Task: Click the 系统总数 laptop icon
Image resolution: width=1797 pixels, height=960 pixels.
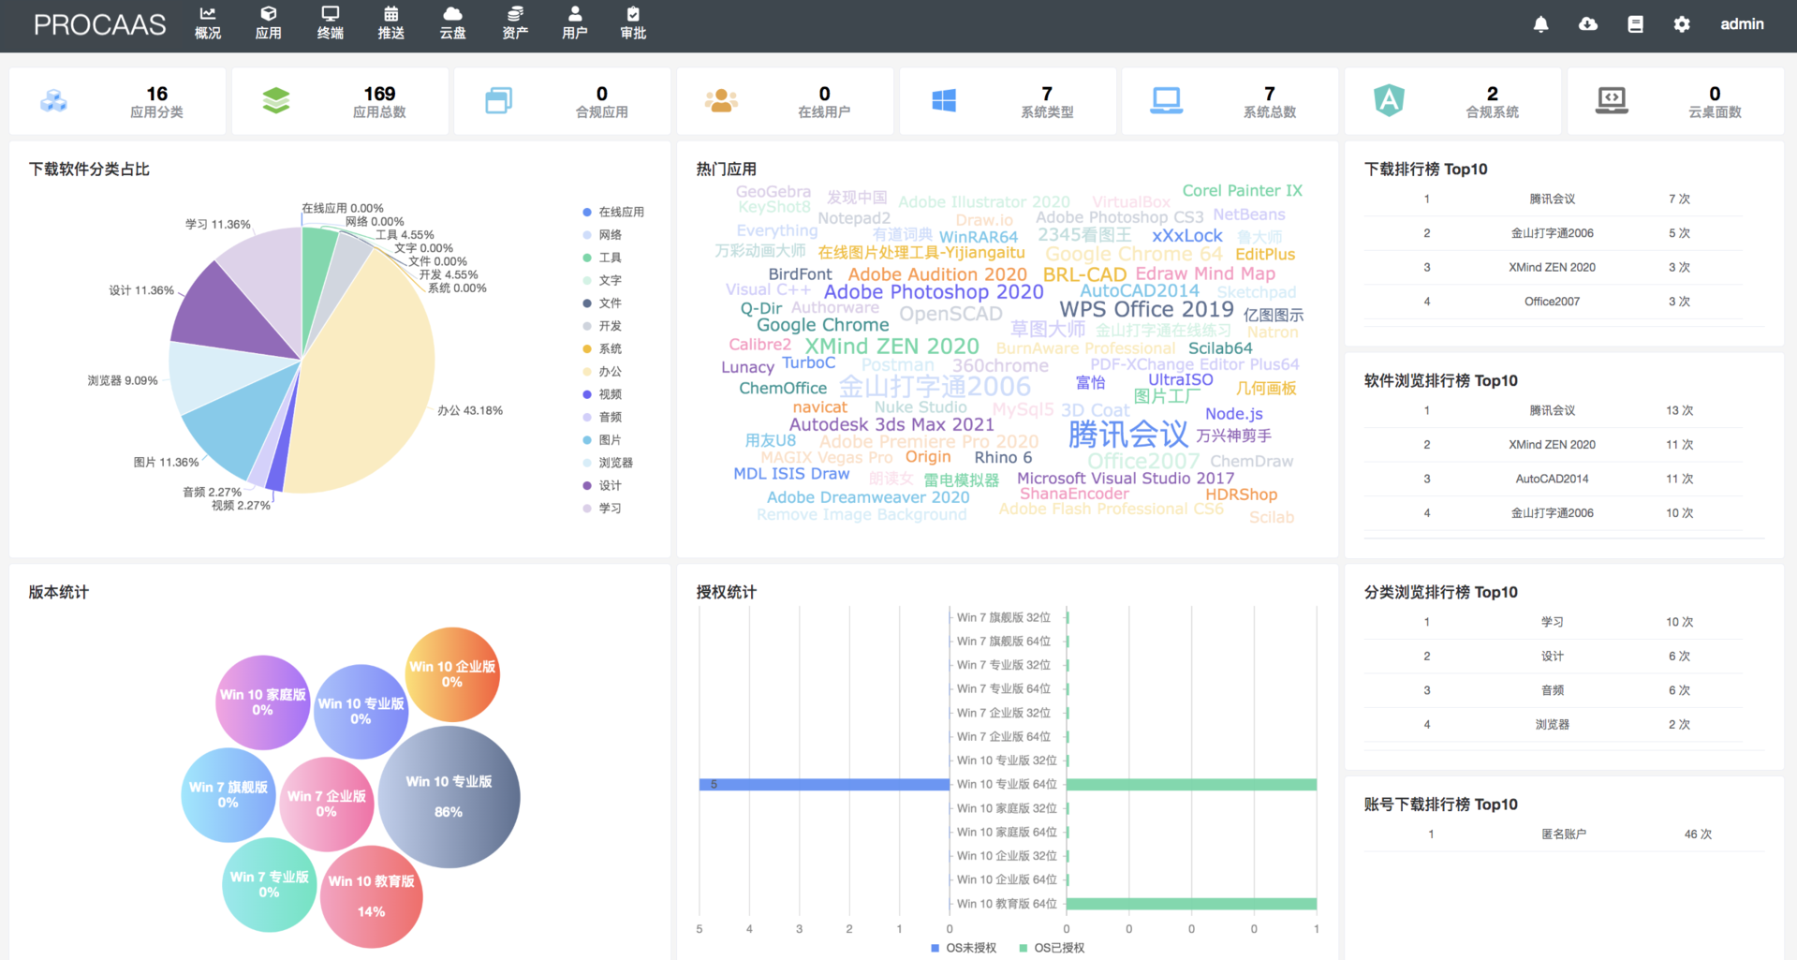Action: click(x=1167, y=100)
